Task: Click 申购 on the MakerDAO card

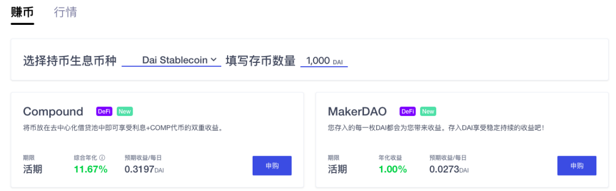Action: point(577,166)
